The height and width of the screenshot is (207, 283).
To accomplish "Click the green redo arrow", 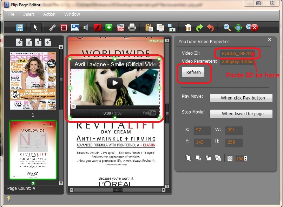I will 199,28.
